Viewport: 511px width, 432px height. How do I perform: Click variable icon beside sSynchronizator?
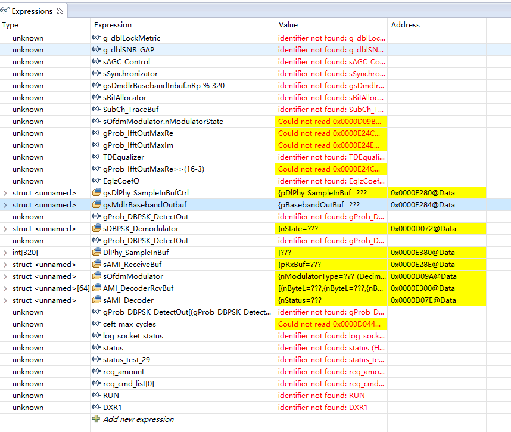(97, 73)
